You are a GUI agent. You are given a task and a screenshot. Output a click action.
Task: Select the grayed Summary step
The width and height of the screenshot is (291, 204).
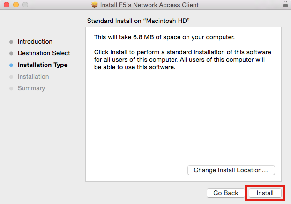31,88
